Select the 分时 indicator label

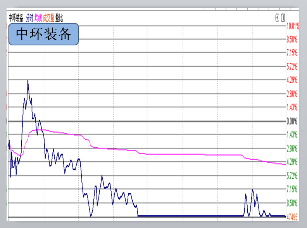click(29, 18)
